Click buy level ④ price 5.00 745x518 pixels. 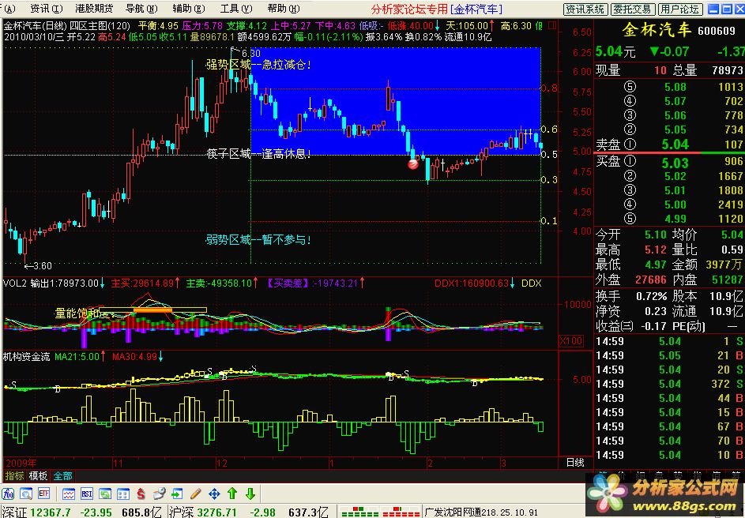pos(675,205)
